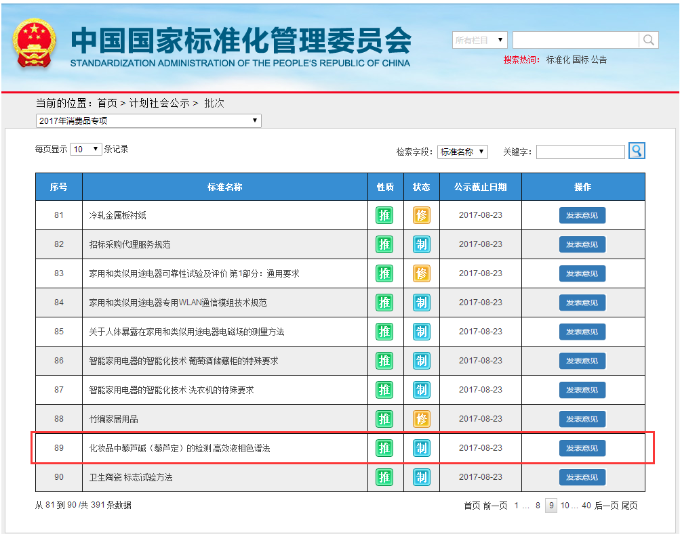Click the orange 修 status icon in row 81
Viewport: 680px width, 534px height.
point(422,215)
